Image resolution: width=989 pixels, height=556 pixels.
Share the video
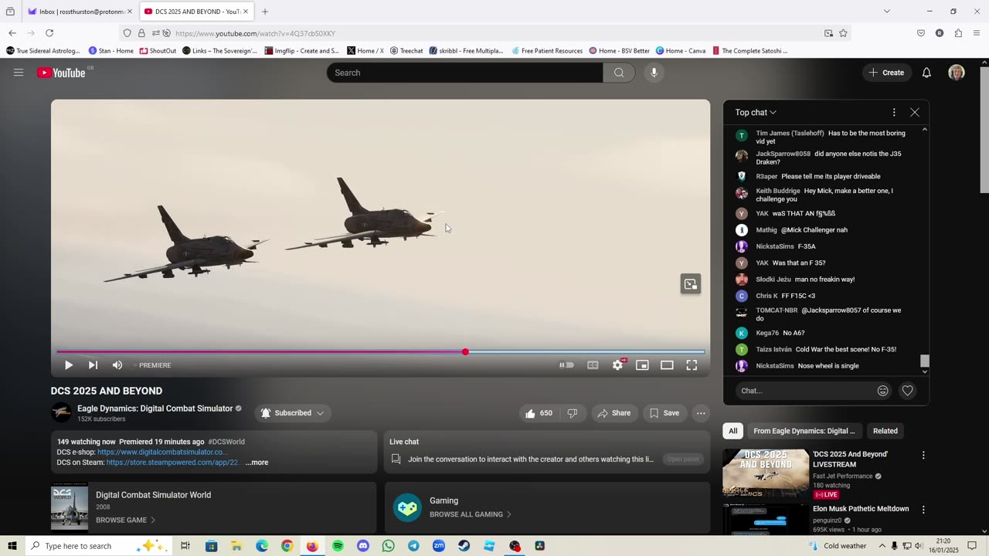pos(614,413)
